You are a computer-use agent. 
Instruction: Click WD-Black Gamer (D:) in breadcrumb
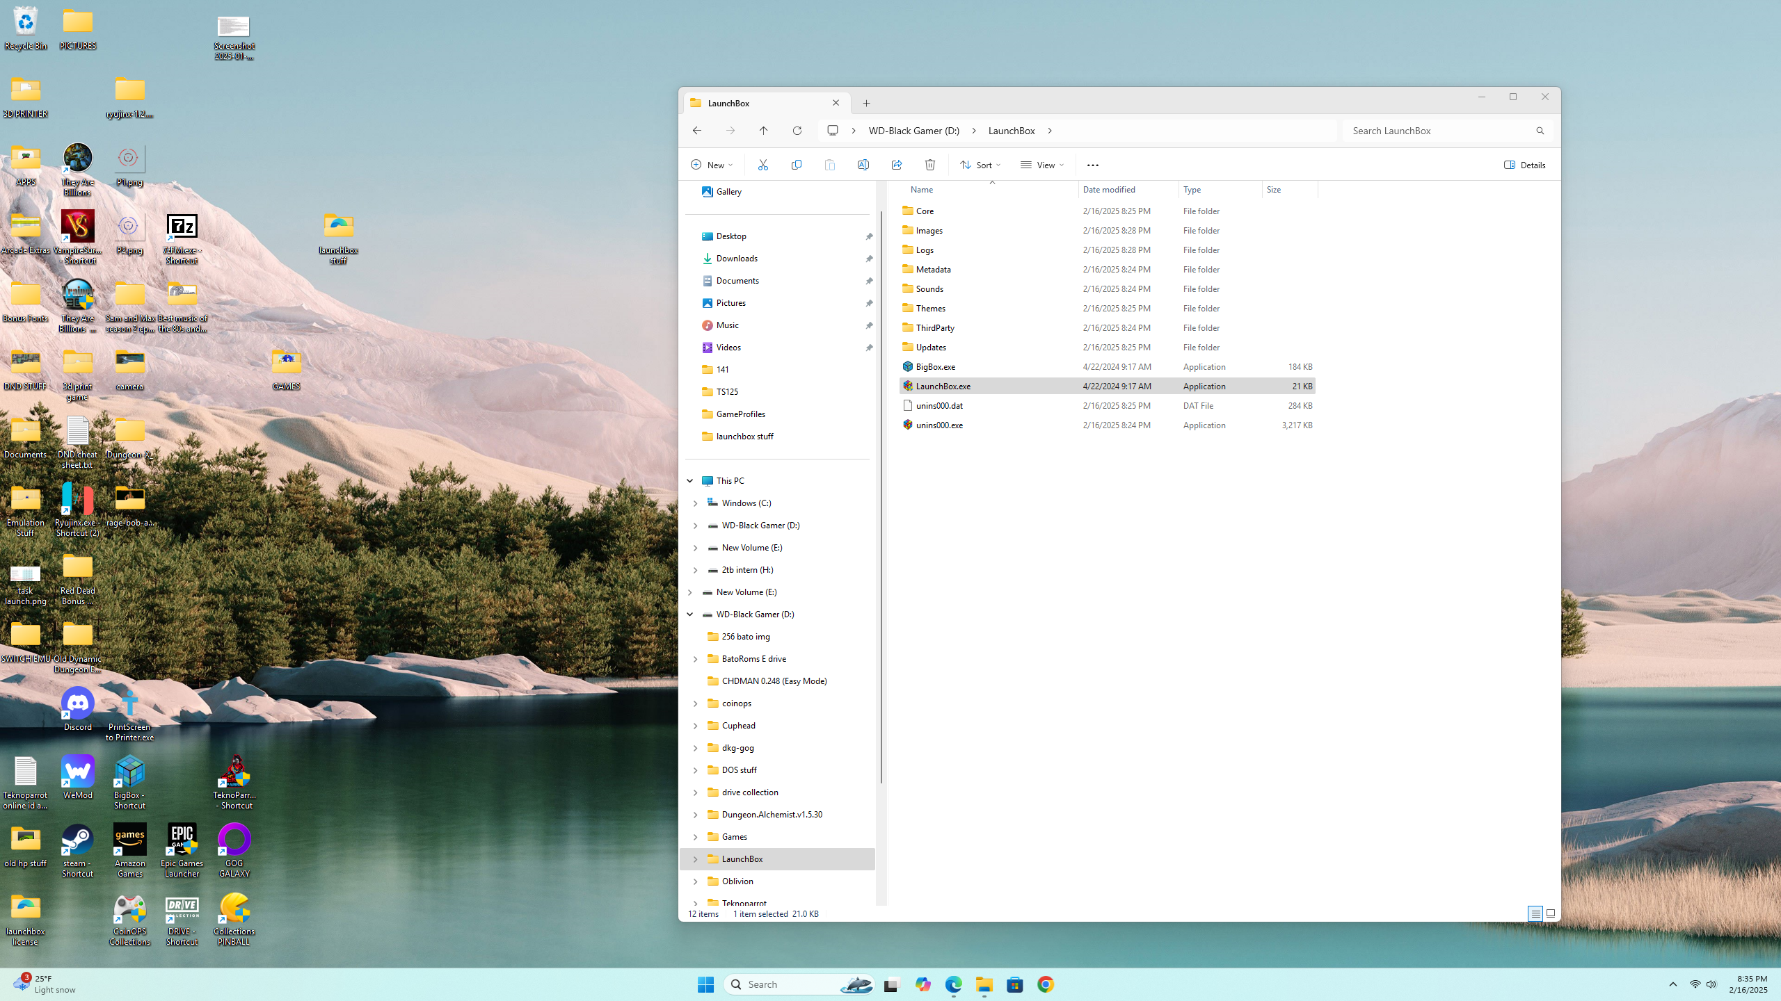click(913, 131)
